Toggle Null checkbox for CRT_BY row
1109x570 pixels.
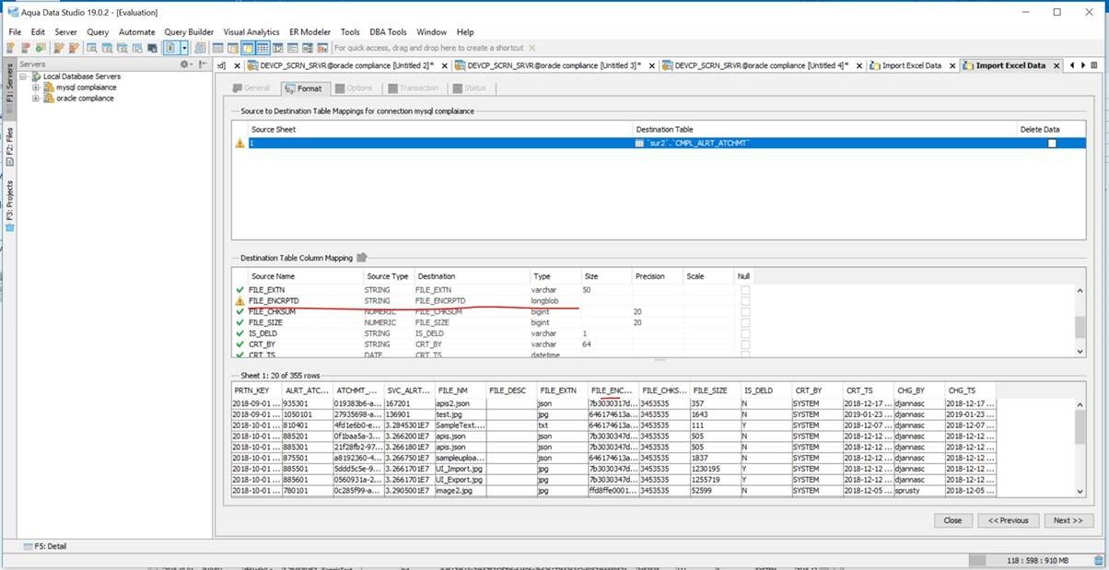pyautogui.click(x=745, y=344)
